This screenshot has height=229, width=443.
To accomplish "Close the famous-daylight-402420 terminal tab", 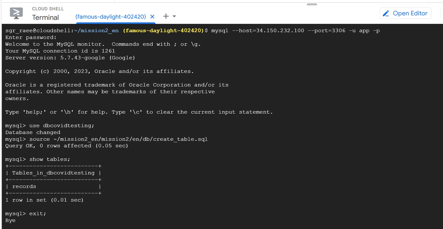I will 152,17.
